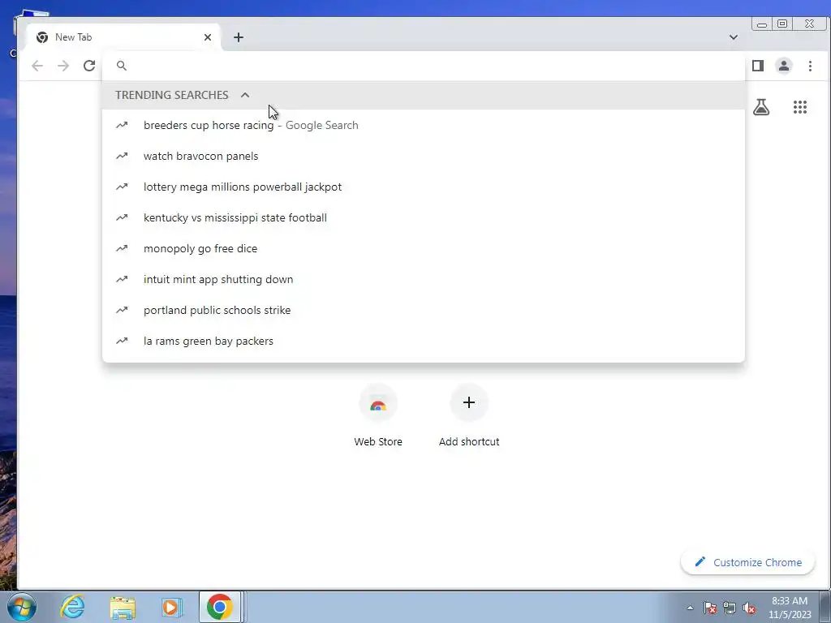Open the Chrome side panel
Image resolution: width=831 pixels, height=623 pixels.
pyautogui.click(x=758, y=66)
